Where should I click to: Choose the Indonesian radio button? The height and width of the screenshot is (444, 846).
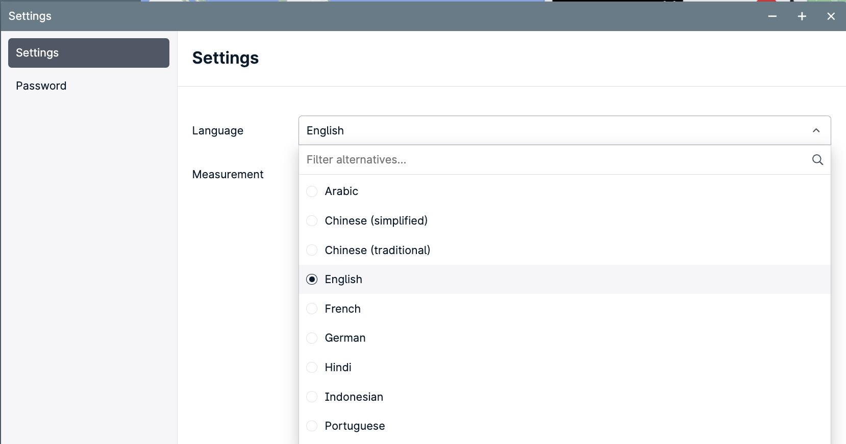click(312, 397)
